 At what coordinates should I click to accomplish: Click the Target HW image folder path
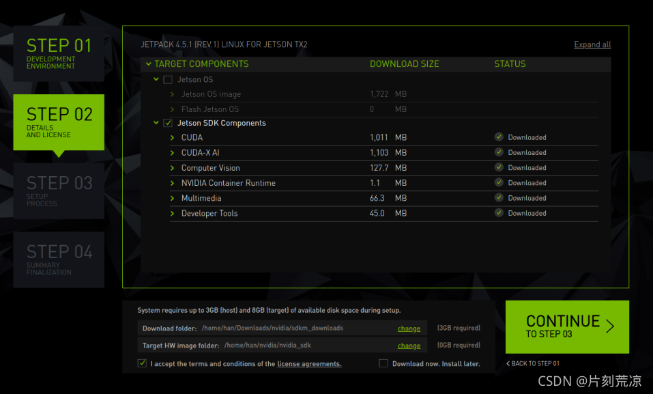click(x=282, y=346)
